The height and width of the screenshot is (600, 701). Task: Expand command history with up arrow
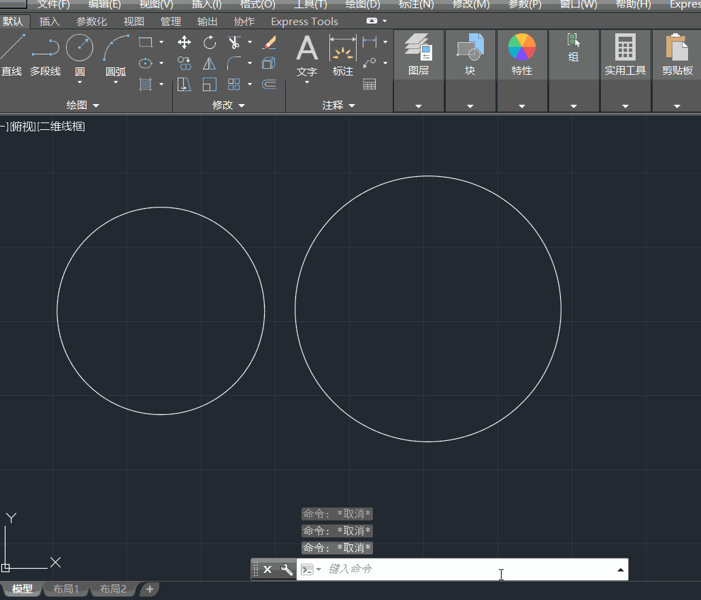pyautogui.click(x=621, y=569)
